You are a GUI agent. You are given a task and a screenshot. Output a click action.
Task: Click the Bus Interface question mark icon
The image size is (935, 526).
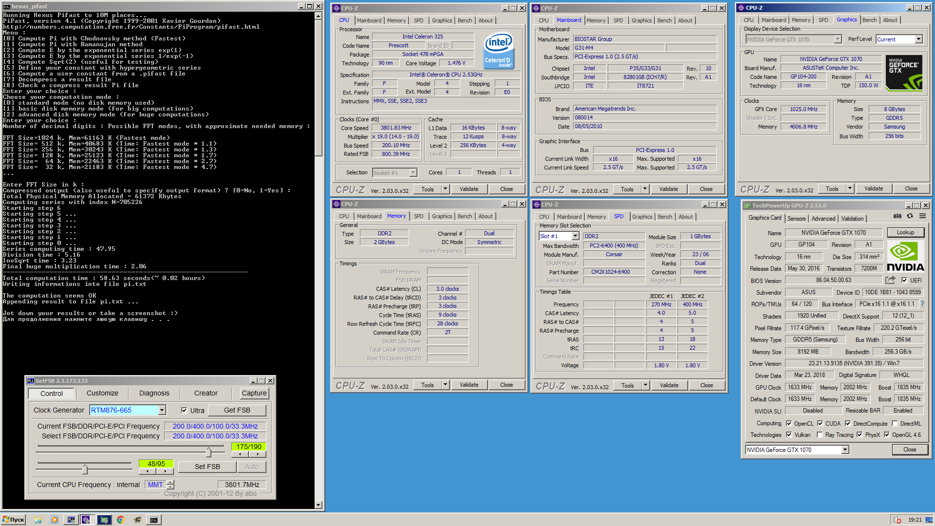pyautogui.click(x=922, y=304)
